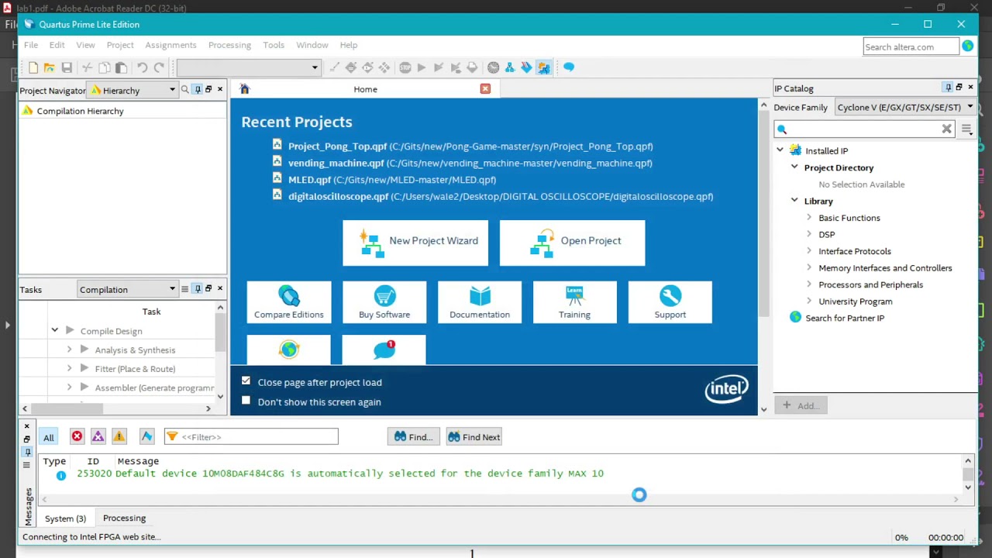Click the New file toolbar icon
Viewport: 992px width, 558px height.
pyautogui.click(x=33, y=68)
